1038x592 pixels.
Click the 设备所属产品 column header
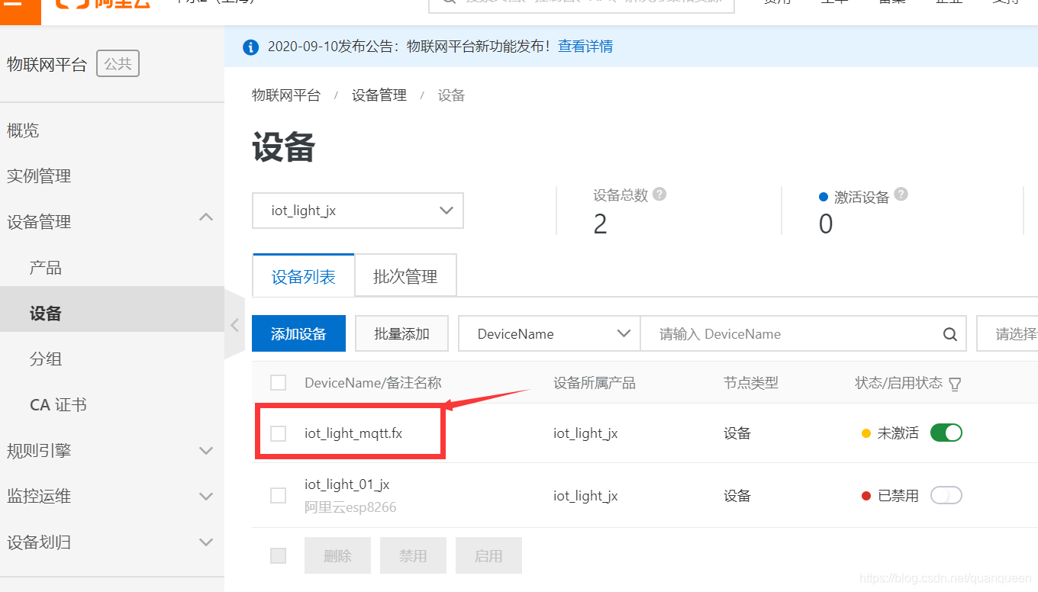point(595,383)
